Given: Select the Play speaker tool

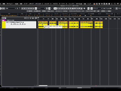Looking at the screenshot, I should [x=79, y=8].
